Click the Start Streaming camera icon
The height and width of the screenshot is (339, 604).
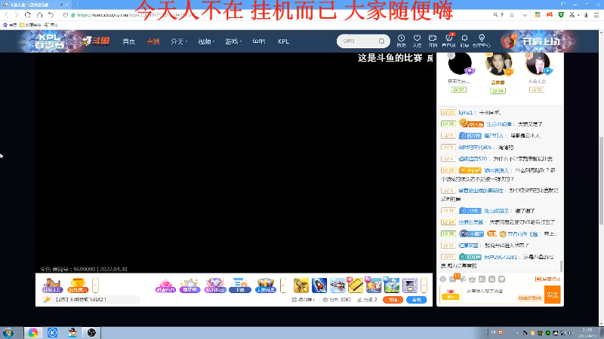[x=433, y=41]
